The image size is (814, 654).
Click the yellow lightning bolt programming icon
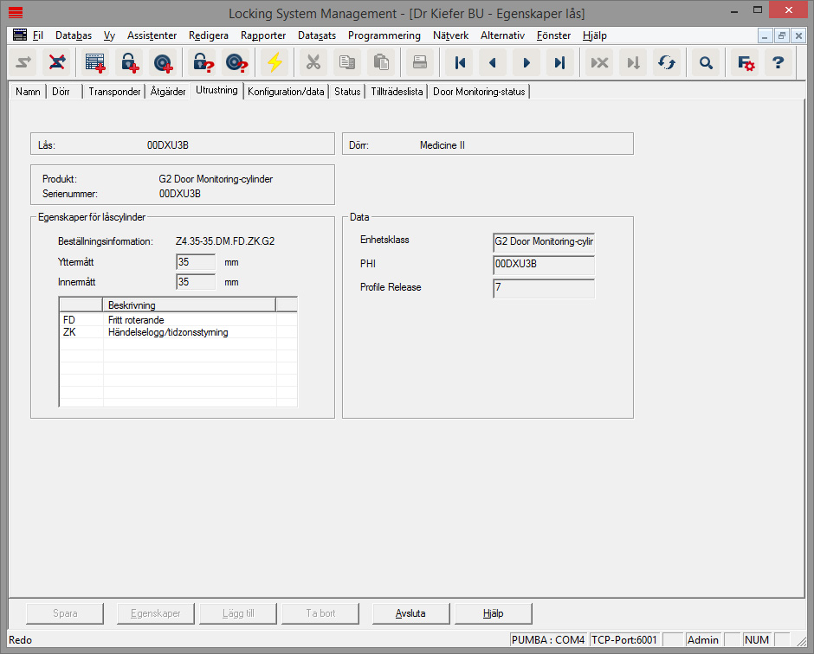tap(275, 62)
